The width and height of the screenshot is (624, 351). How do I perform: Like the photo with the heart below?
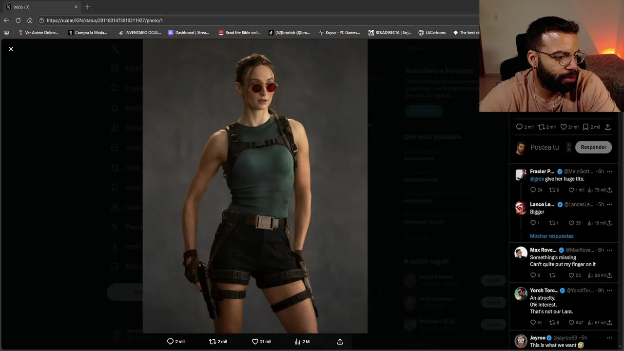(x=255, y=342)
